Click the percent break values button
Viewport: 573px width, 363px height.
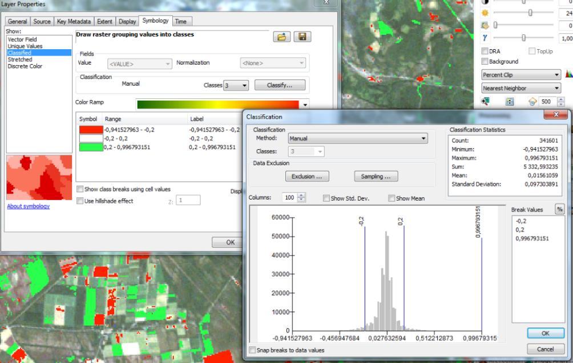[559, 209]
